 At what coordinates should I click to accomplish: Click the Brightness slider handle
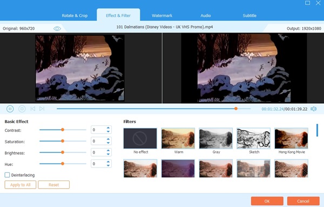tap(63, 152)
